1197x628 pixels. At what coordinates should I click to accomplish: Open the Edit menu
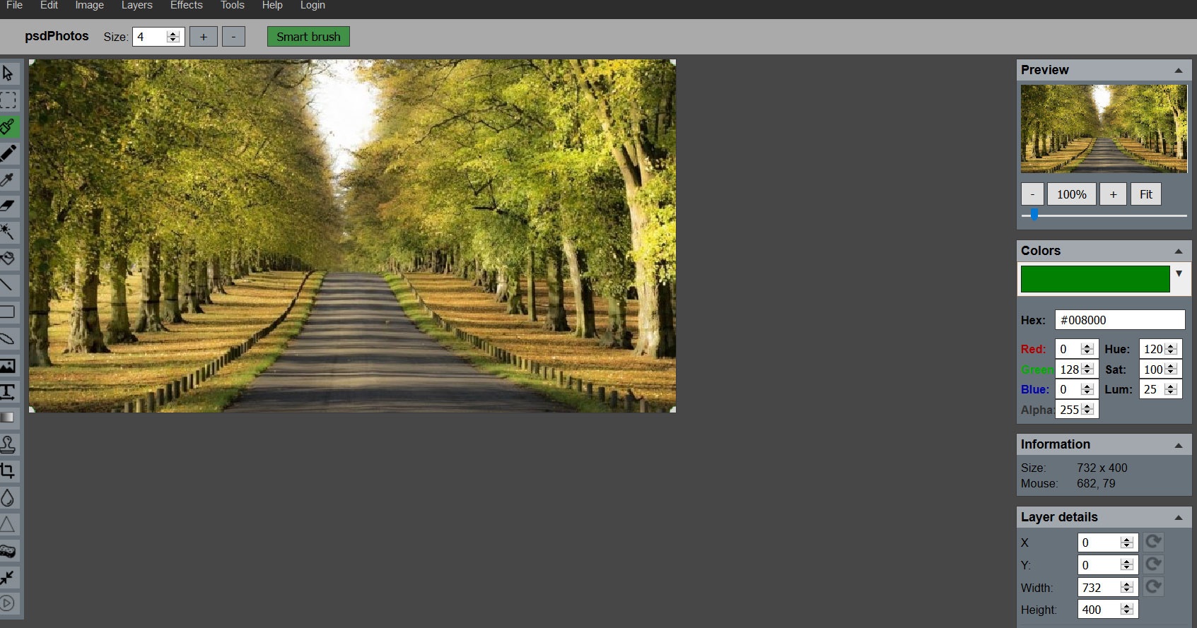(49, 6)
